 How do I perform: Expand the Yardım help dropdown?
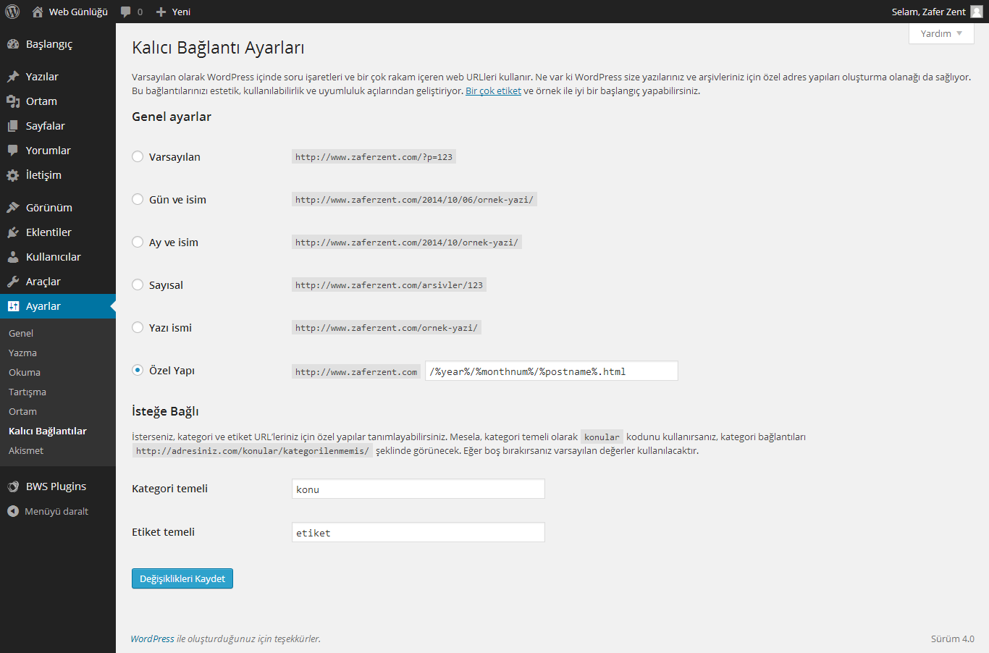point(941,33)
